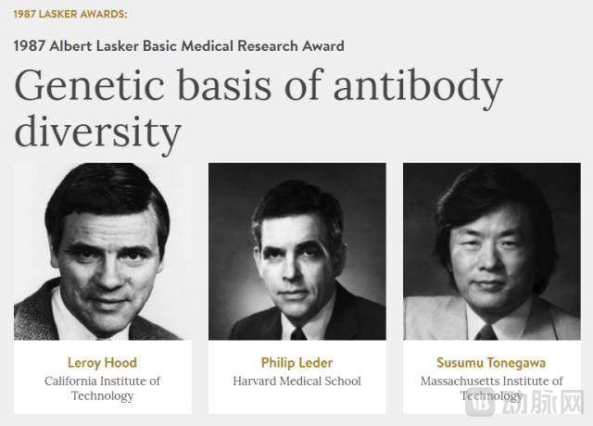Screen dimensions: 593x426
Task: Click the 1987 Lasker Awards breadcrumb
Action: (x=70, y=14)
